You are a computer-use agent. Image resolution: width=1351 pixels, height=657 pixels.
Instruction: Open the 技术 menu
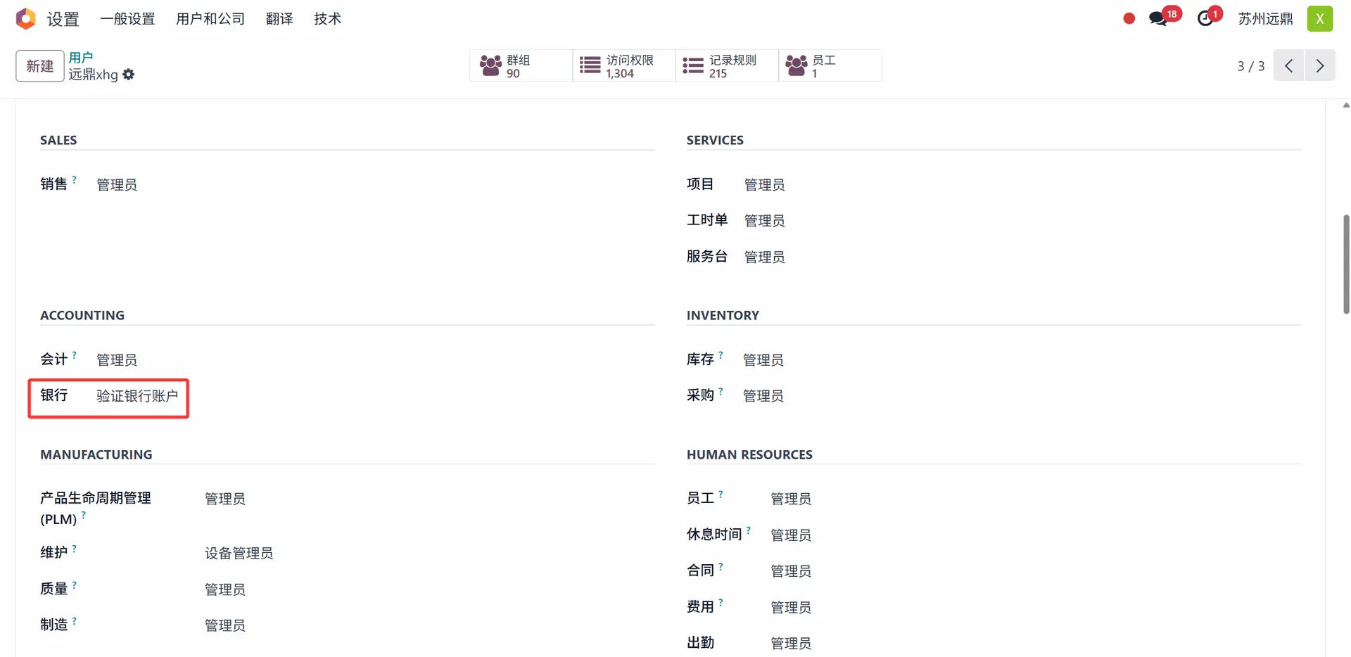327,19
